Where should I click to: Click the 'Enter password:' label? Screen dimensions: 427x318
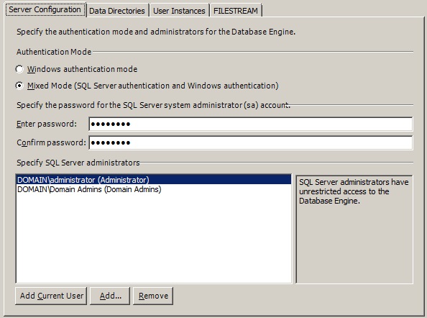(x=47, y=124)
